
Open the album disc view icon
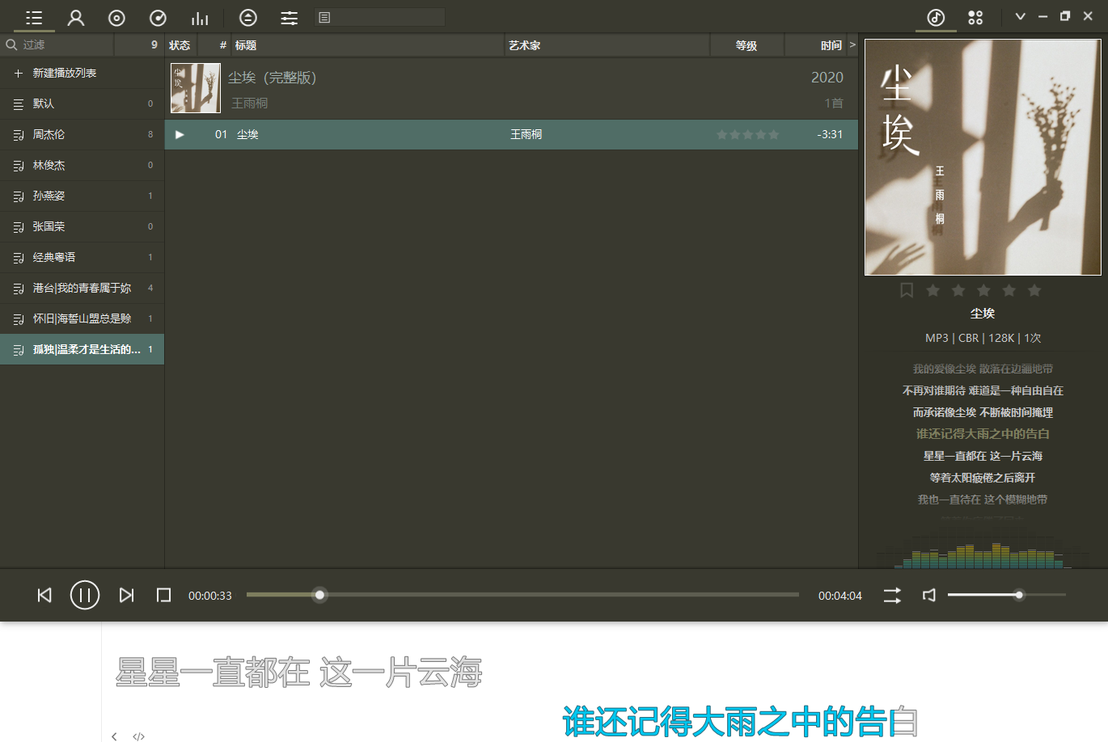coord(116,18)
